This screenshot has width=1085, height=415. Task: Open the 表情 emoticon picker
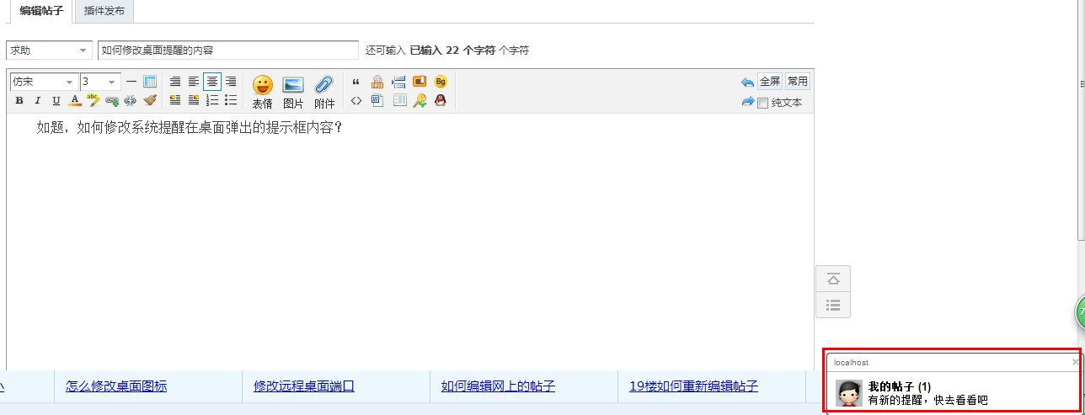click(263, 92)
